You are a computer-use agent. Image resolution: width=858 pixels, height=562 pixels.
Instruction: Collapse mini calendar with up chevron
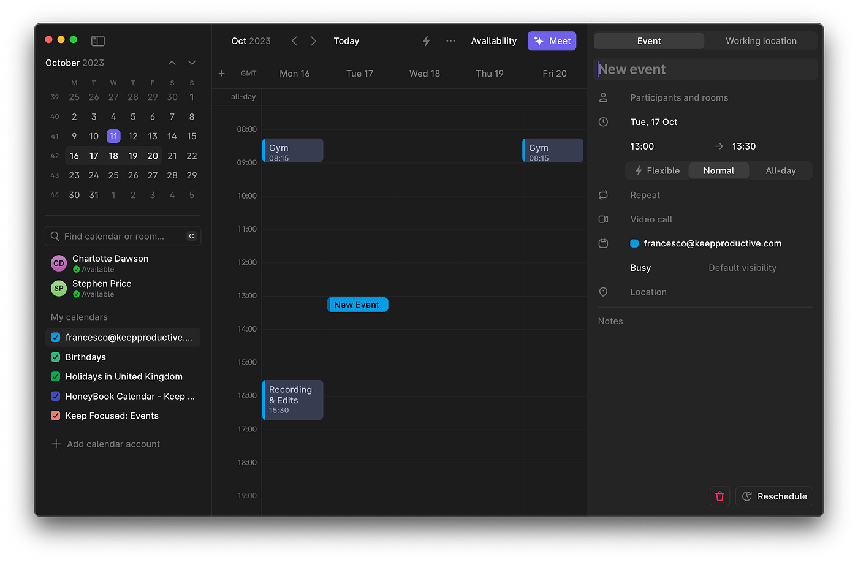172,63
